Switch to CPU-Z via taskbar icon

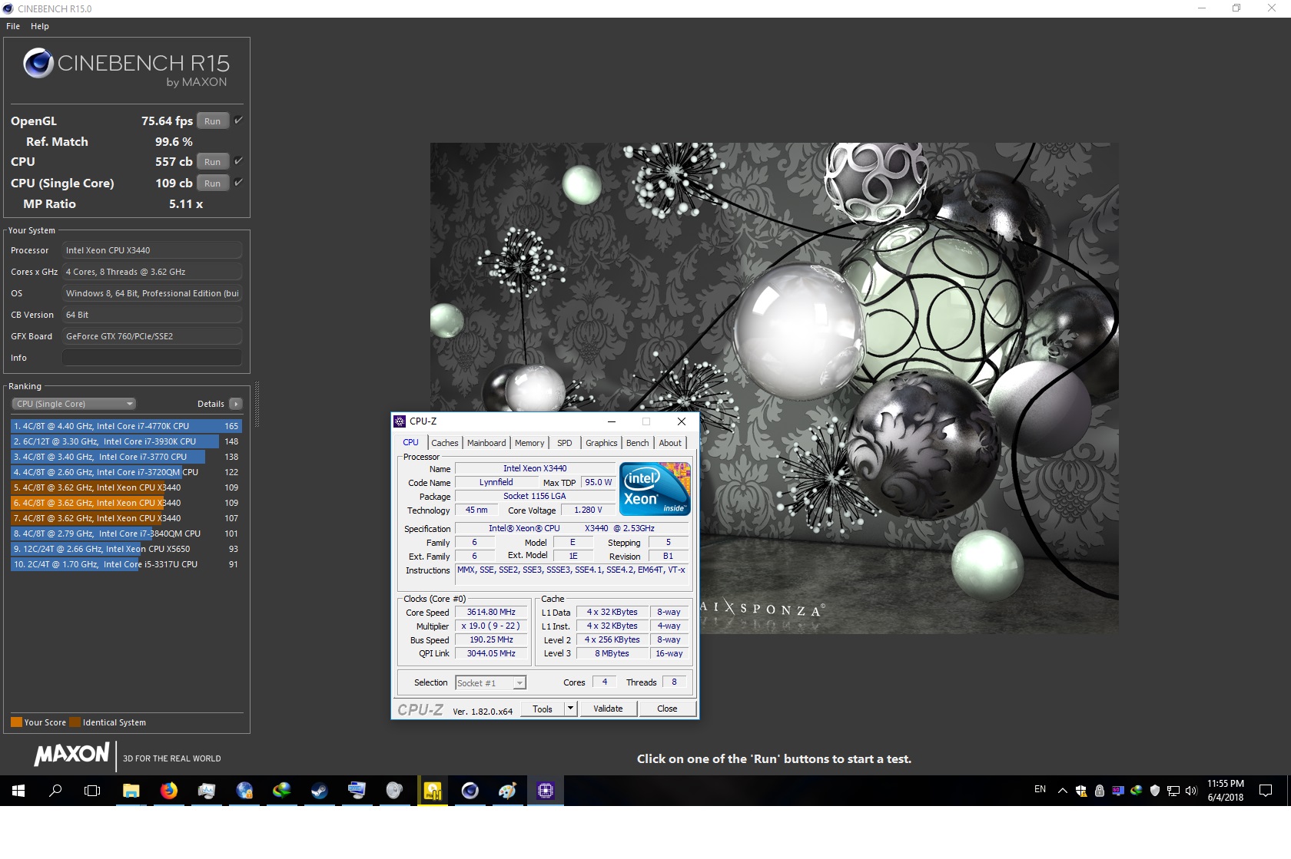(545, 791)
